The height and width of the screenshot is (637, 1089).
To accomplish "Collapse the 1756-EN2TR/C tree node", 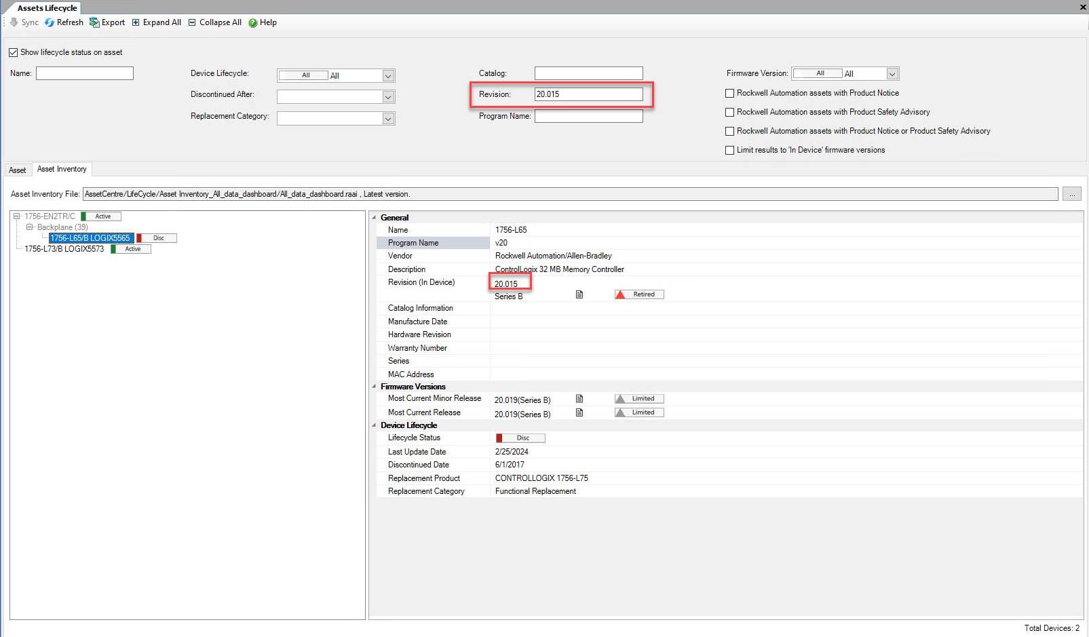I will click(17, 216).
